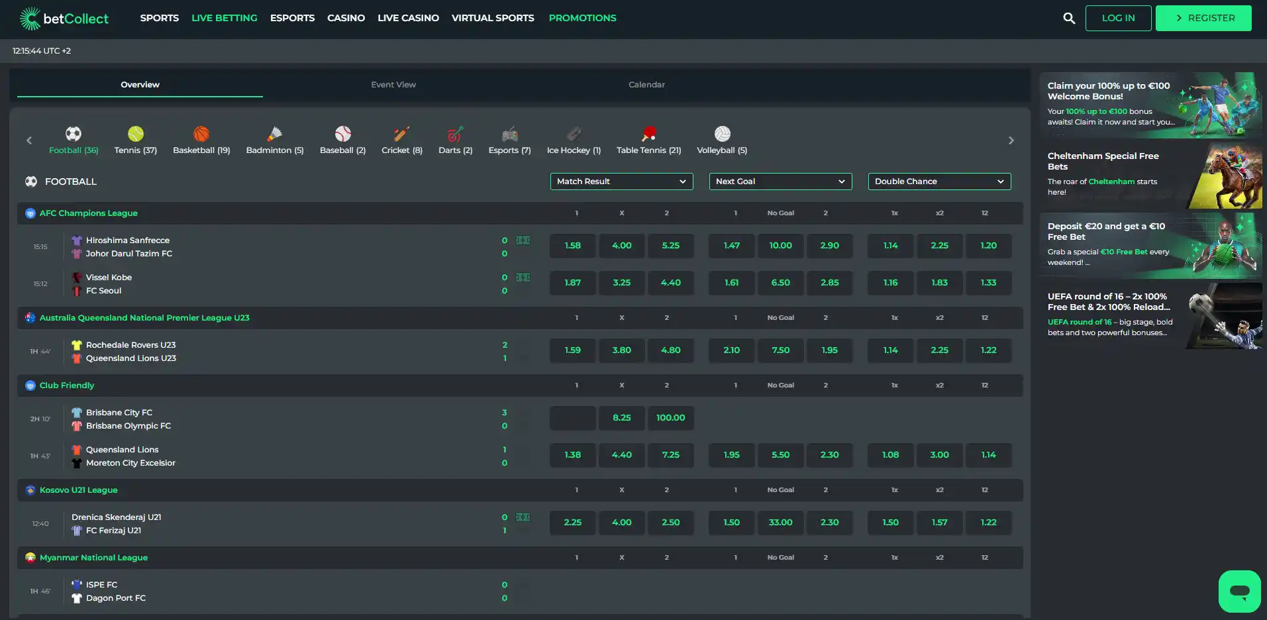This screenshot has height=620, width=1267.
Task: Click the REGISTER button
Action: pyautogui.click(x=1203, y=19)
